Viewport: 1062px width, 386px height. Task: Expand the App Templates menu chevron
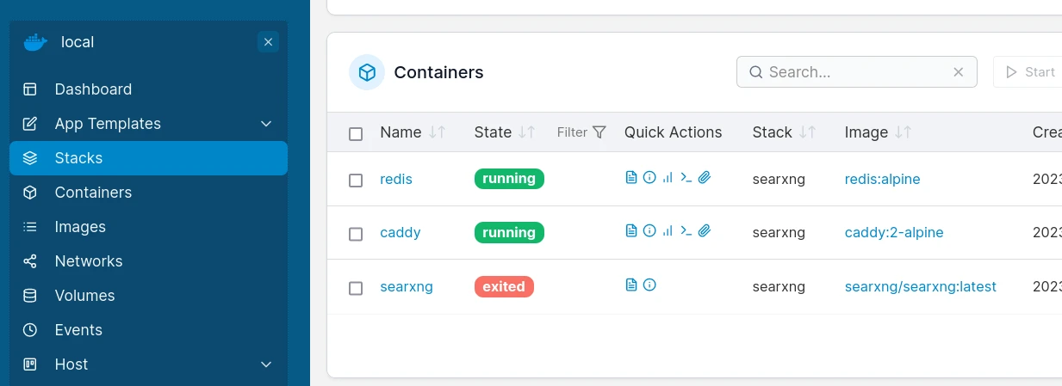tap(266, 124)
